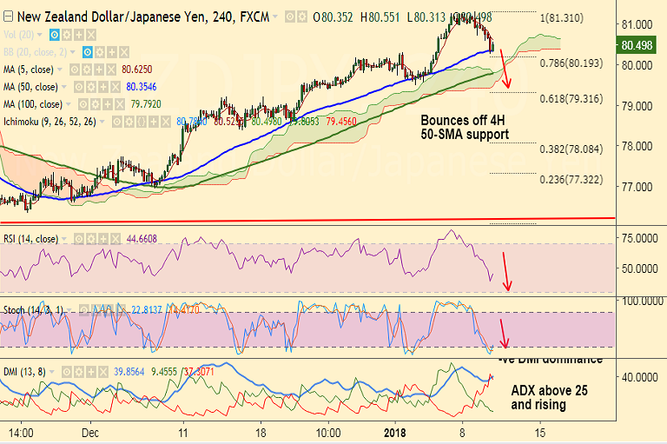Click the 81.000 price scale label

coord(637,24)
